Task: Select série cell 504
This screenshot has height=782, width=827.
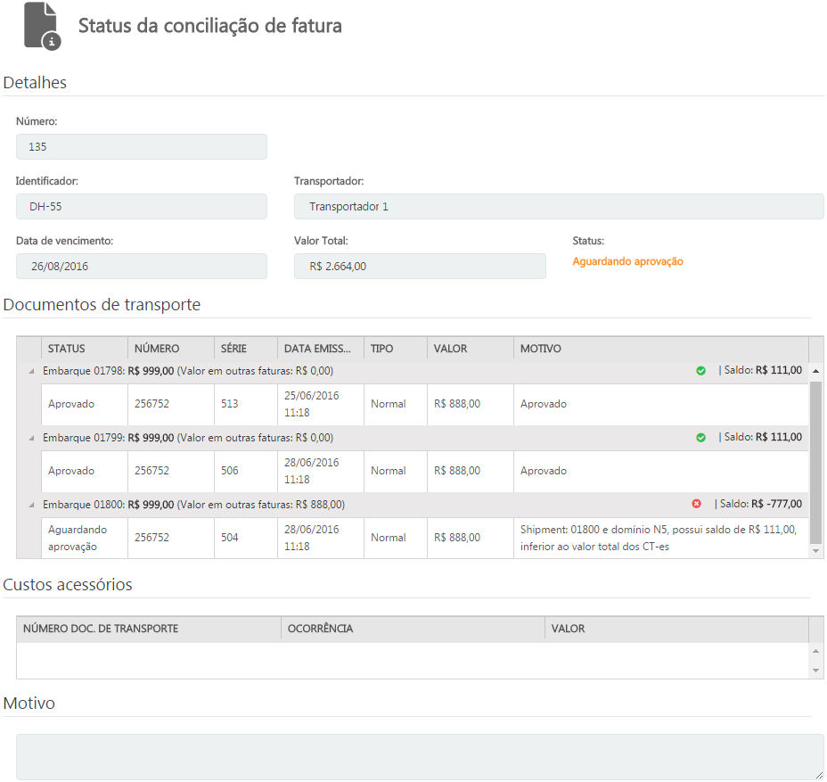Action: tap(246, 538)
